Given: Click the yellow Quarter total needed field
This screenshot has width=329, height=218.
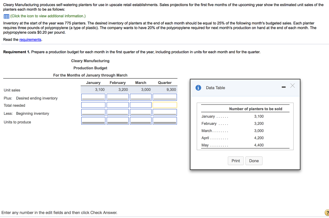Looking at the screenshot, I should [x=164, y=105].
